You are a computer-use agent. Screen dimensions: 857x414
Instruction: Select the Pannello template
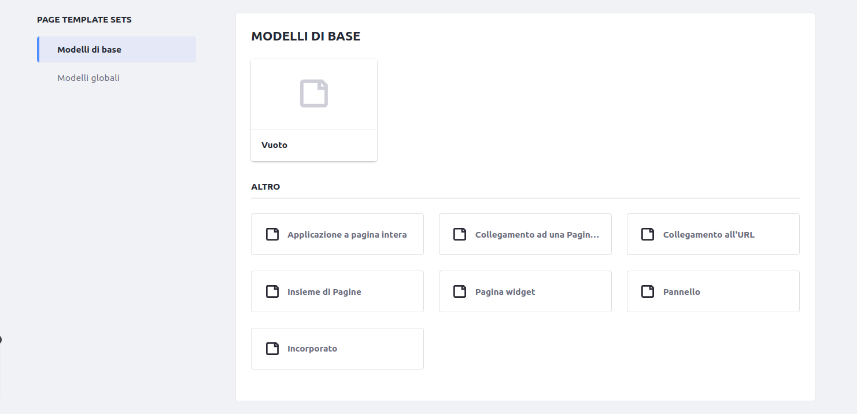coord(712,291)
